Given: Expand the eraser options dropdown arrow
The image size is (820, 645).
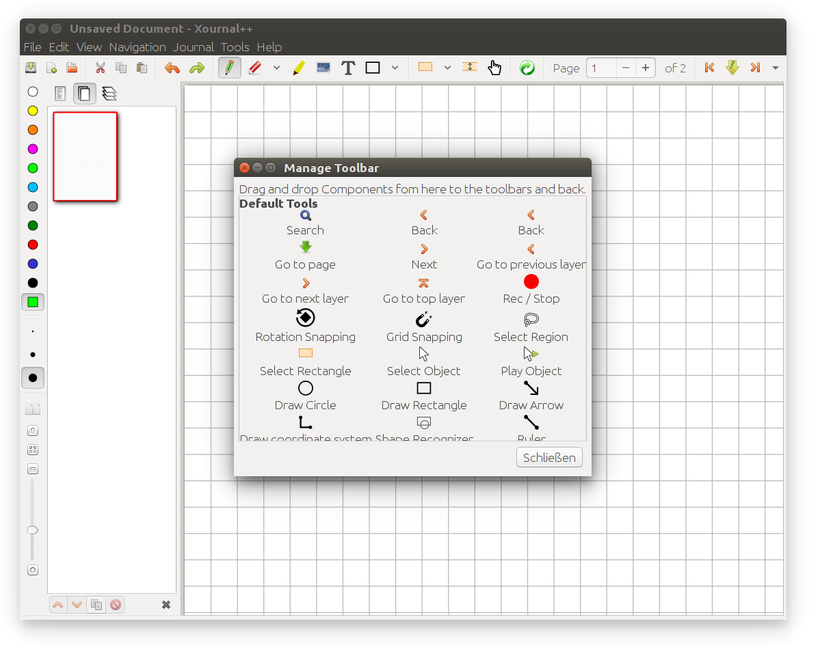Looking at the screenshot, I should (276, 68).
